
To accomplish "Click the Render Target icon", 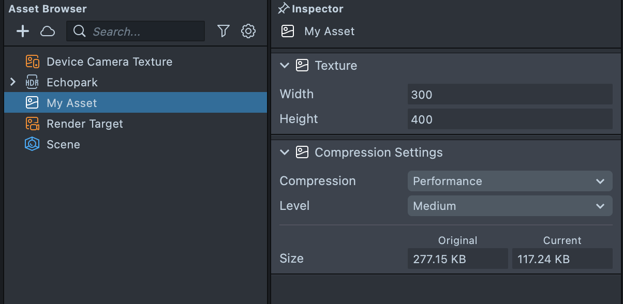I will 32,124.
